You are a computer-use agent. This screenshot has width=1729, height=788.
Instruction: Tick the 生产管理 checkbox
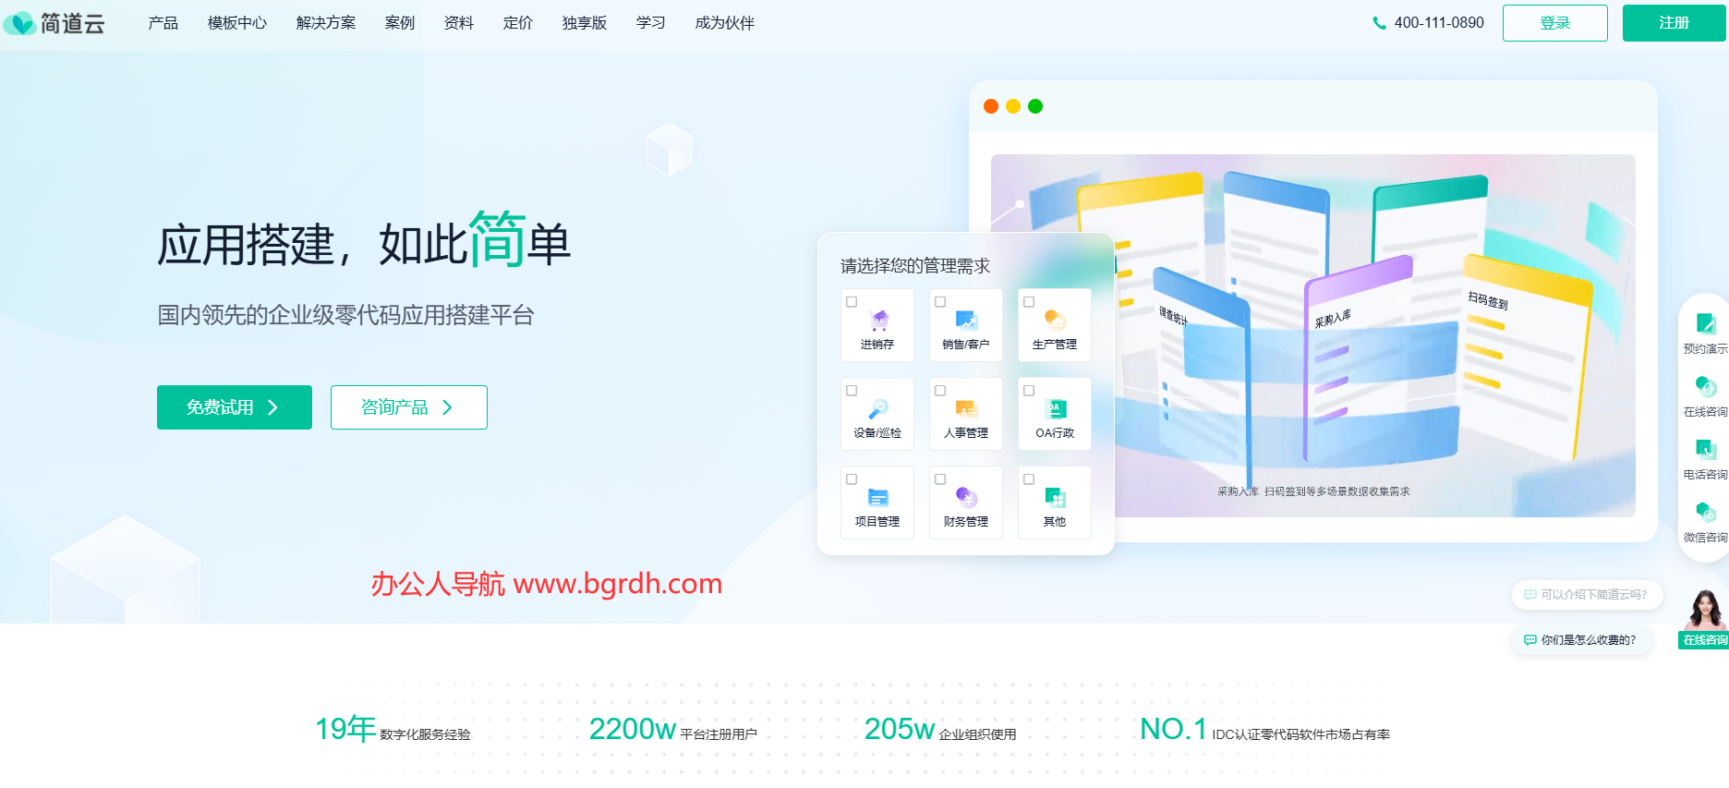[1029, 302]
